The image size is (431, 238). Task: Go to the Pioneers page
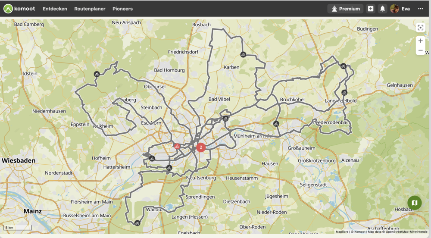pos(122,9)
